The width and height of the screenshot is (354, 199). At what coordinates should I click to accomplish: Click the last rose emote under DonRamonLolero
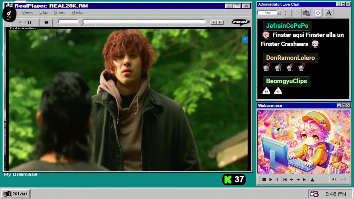click(x=301, y=67)
